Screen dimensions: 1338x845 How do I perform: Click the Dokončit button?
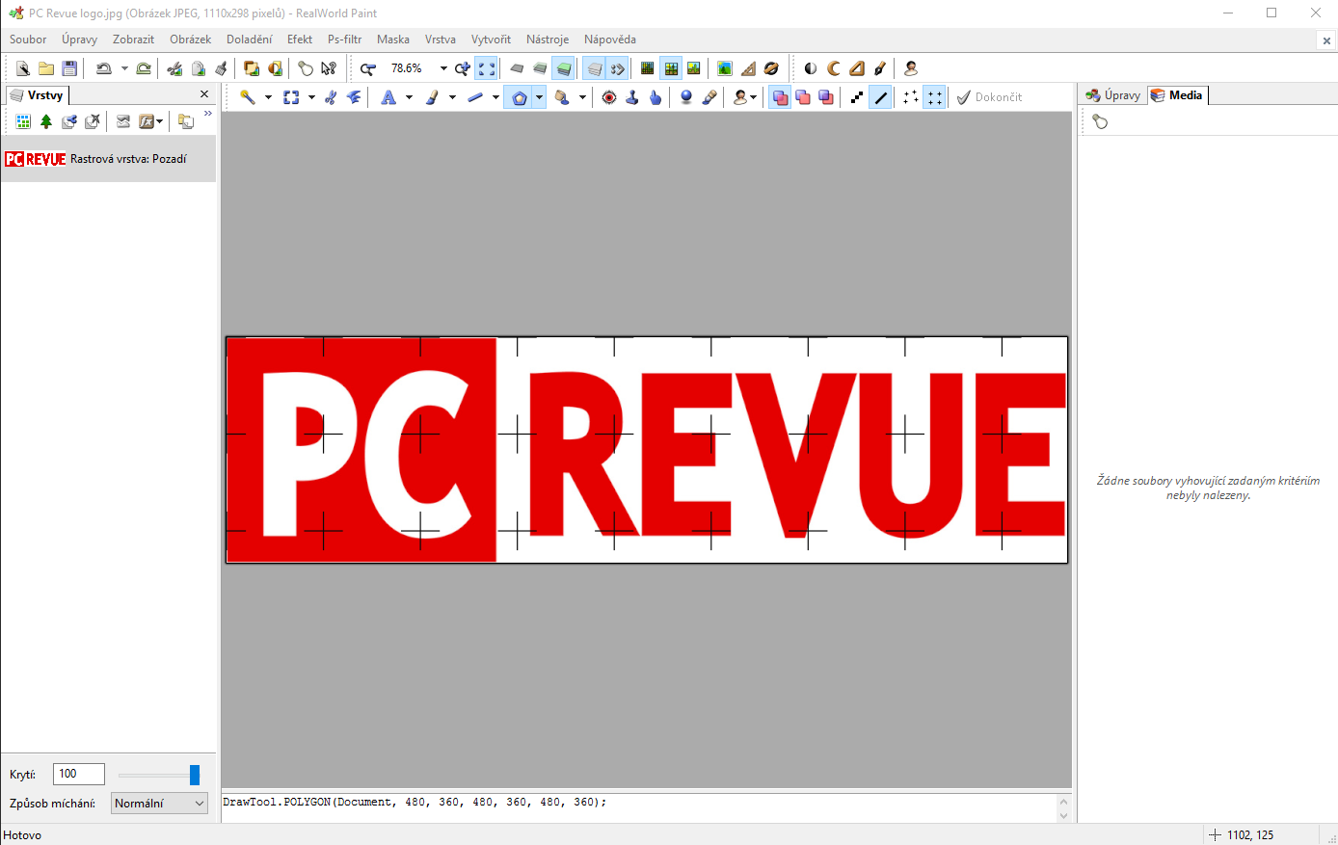pyautogui.click(x=989, y=97)
